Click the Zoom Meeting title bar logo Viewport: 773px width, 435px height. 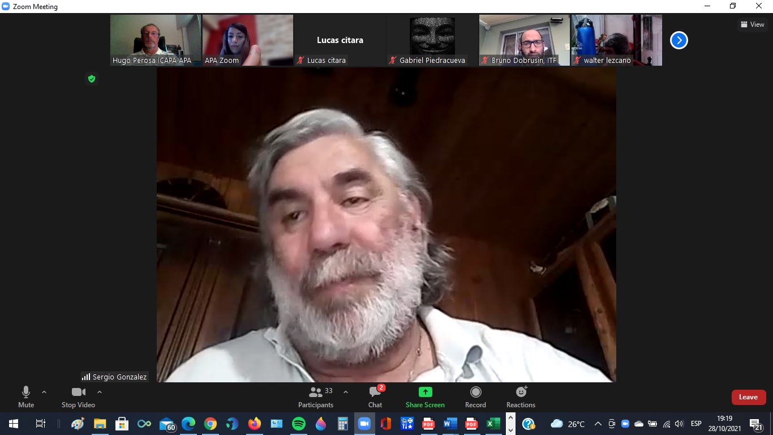coord(6,7)
